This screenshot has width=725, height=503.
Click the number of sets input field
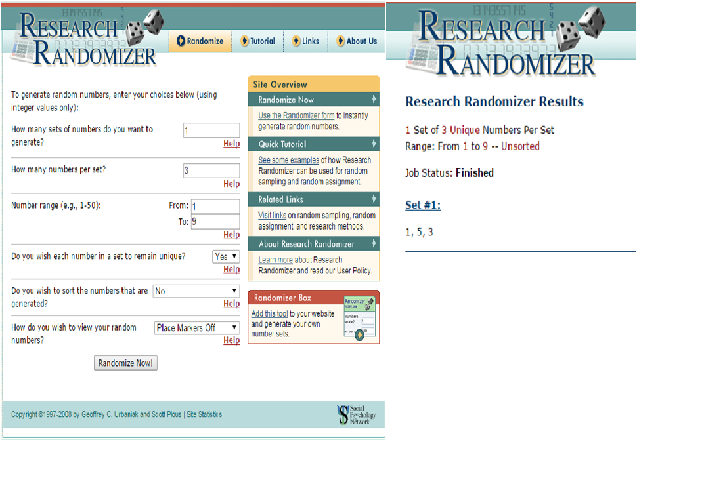pyautogui.click(x=211, y=131)
